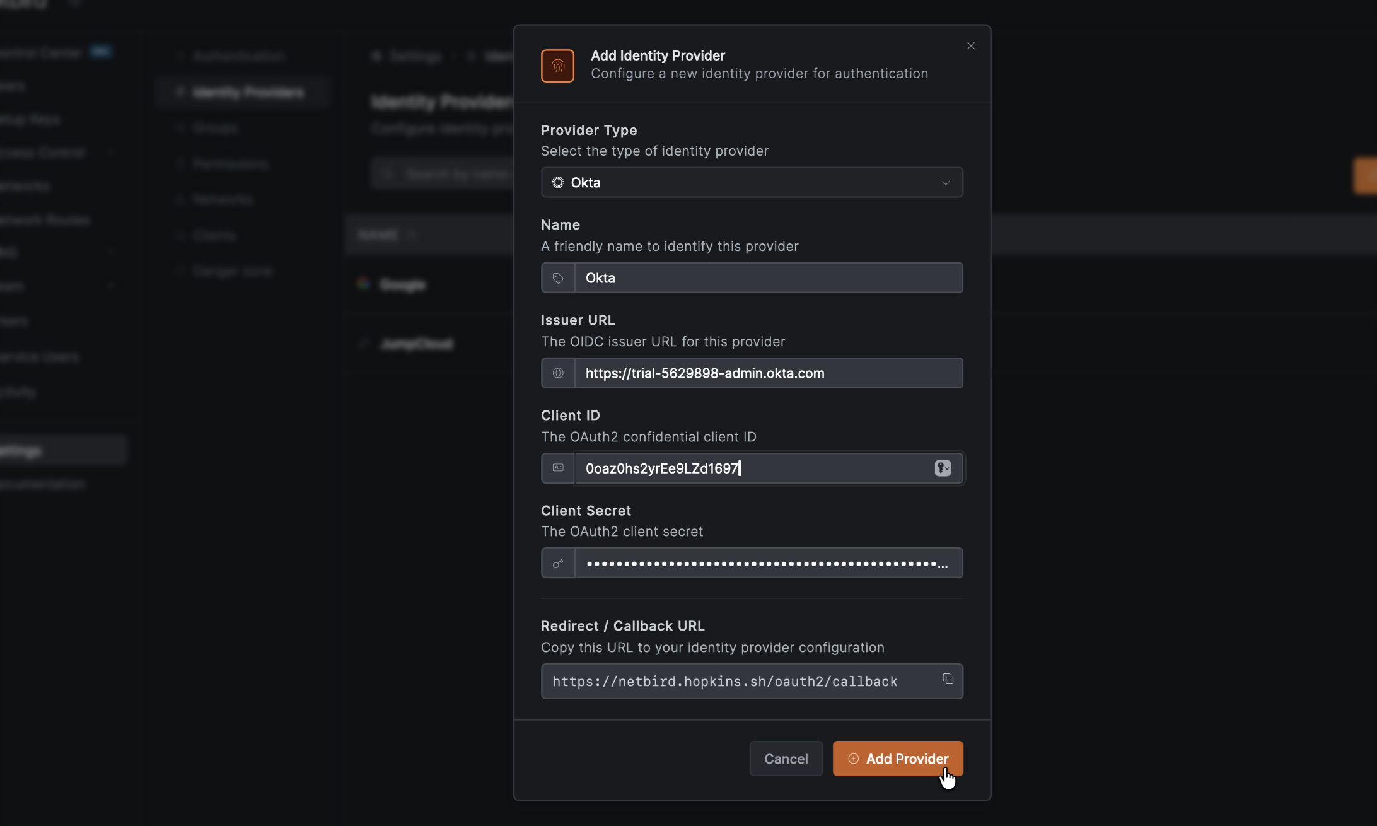Close the Add Identity Provider dialog
This screenshot has width=1377, height=826.
(971, 45)
